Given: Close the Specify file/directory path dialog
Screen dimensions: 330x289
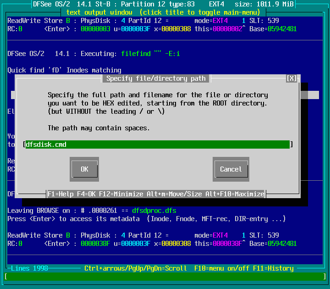Looking at the screenshot, I should pos(291,78).
